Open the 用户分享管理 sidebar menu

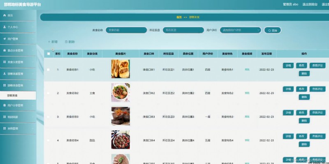pos(18,105)
